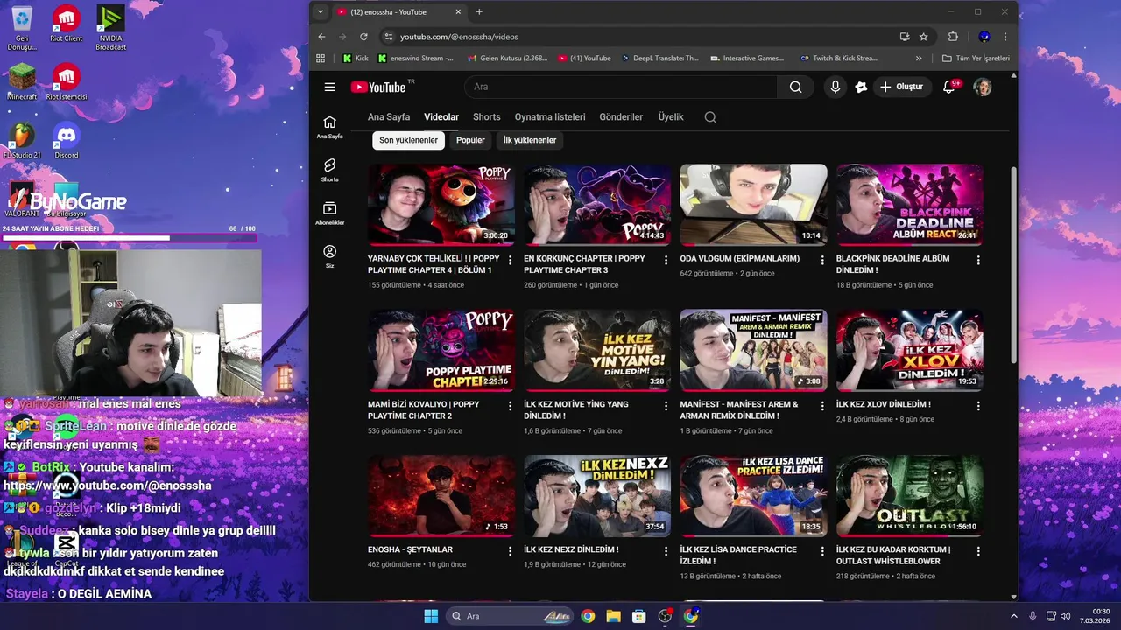Open the Siz sidebar icon
The image size is (1121, 630).
(329, 255)
